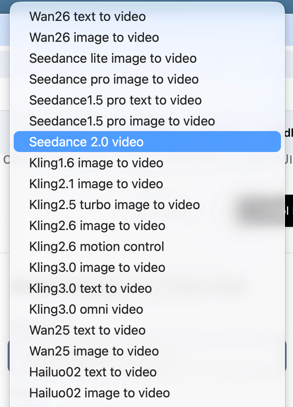Select Kling3.0 image to video

[x=97, y=267]
